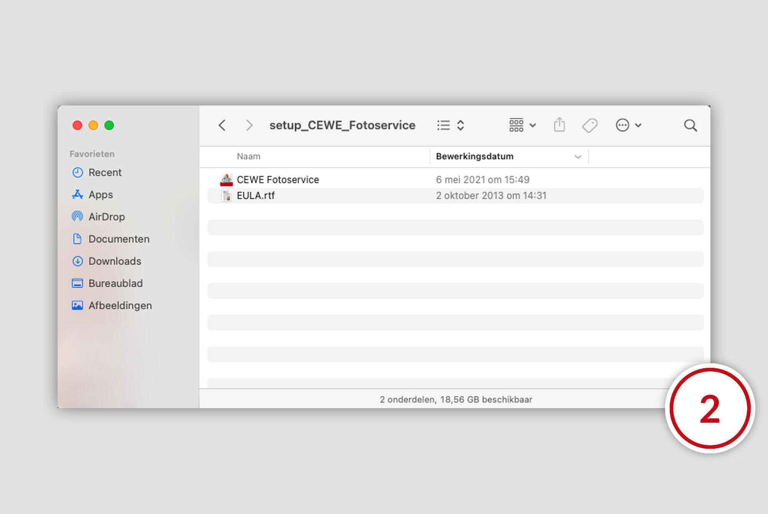Screen dimensions: 768x514
Task: Click the CEWE Fotoservice installer icon
Action: point(227,180)
